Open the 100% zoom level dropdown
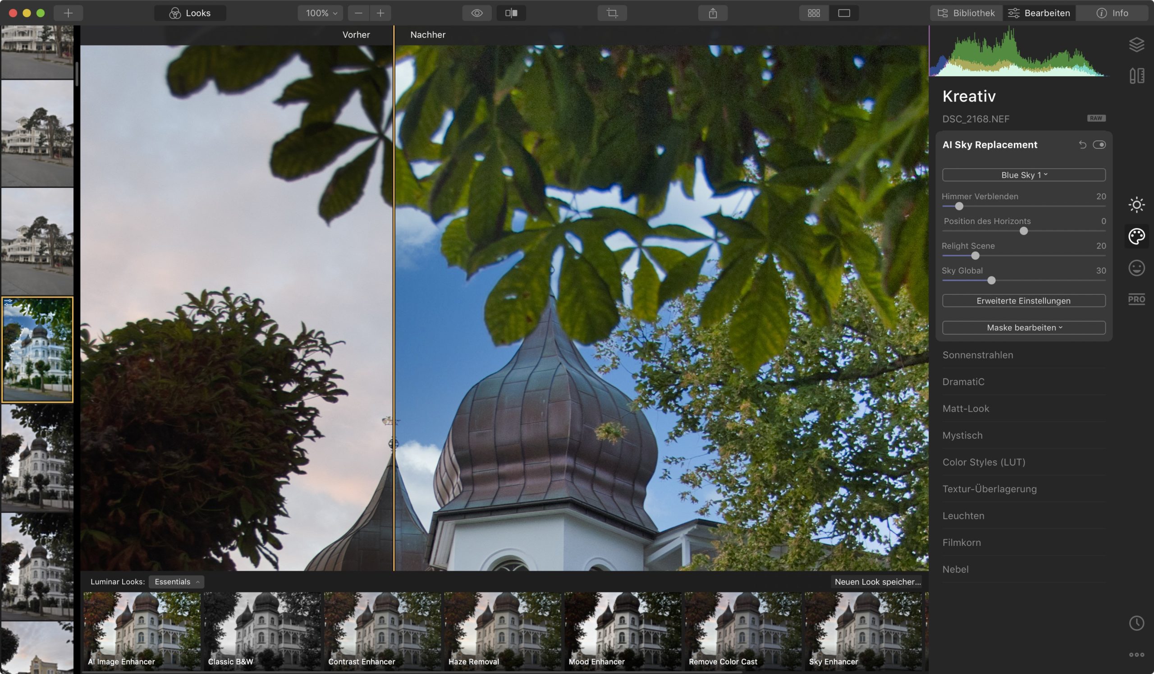 click(321, 13)
